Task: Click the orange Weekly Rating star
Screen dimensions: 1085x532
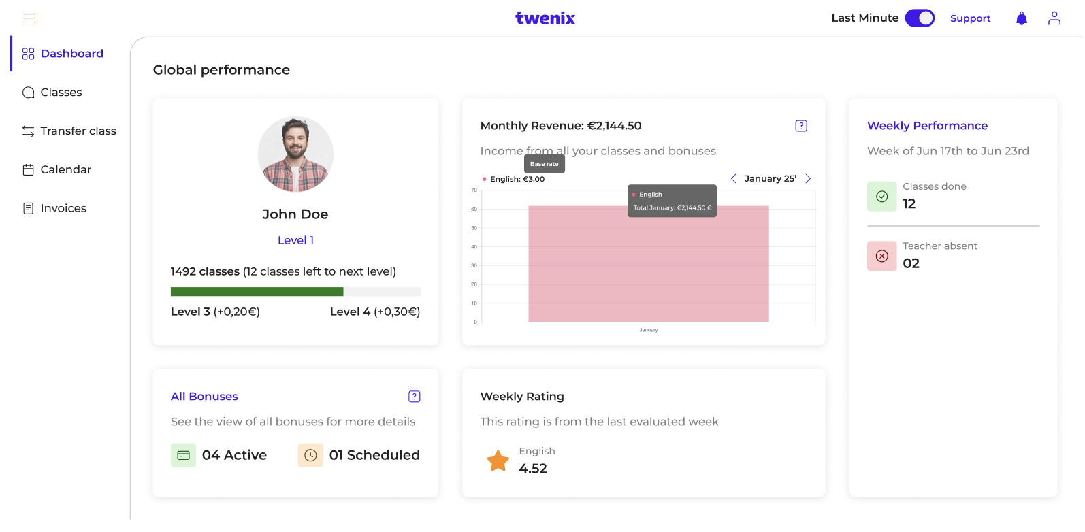Action: click(498, 461)
